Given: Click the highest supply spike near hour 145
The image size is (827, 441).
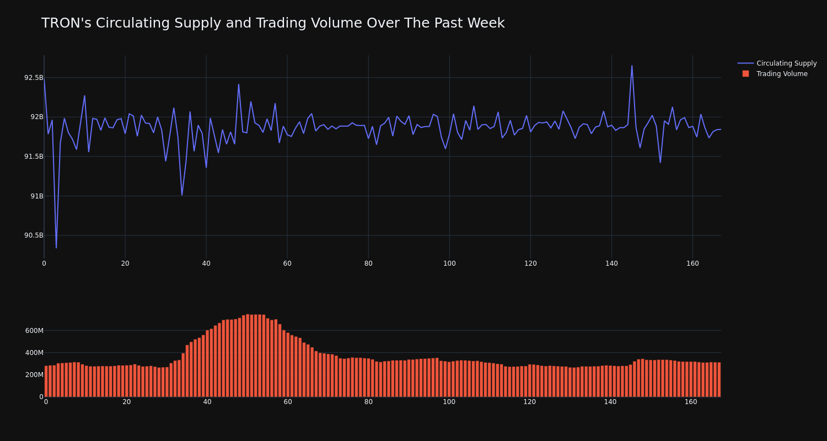Looking at the screenshot, I should tap(632, 66).
